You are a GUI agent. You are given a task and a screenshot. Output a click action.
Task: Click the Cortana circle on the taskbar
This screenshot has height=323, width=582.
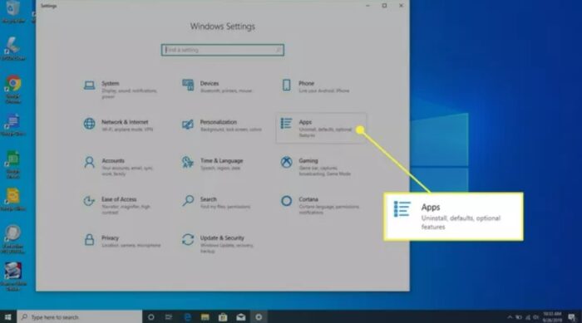point(151,317)
